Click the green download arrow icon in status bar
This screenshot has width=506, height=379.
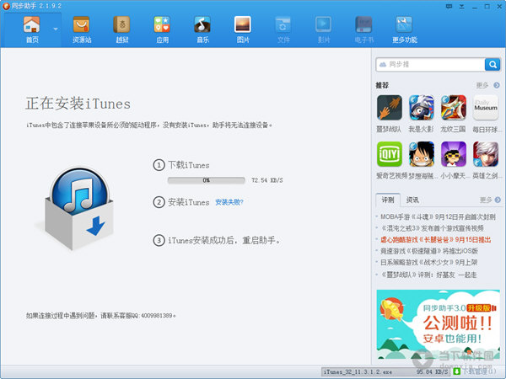[456, 371]
